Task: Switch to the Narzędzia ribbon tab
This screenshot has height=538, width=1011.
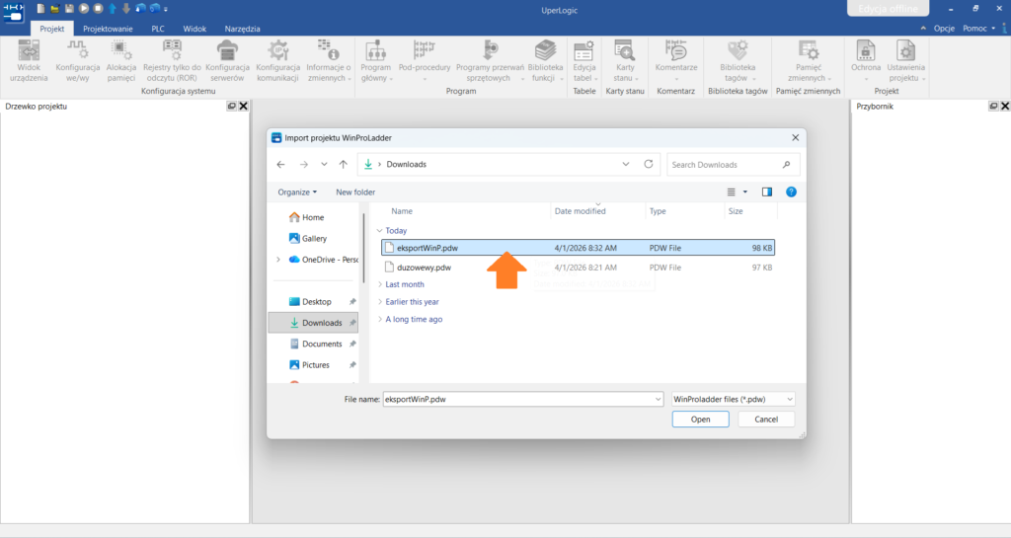Action: click(x=243, y=29)
